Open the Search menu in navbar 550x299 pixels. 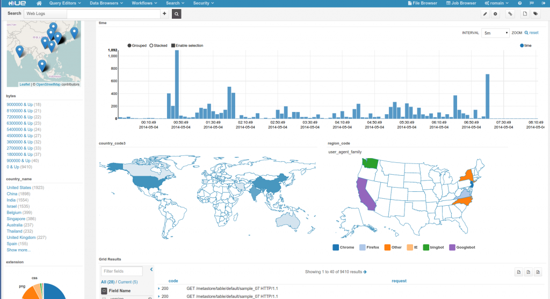(175, 3)
